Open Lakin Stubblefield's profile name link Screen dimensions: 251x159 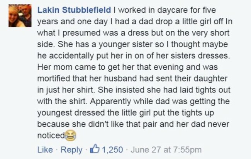[x=74, y=10]
